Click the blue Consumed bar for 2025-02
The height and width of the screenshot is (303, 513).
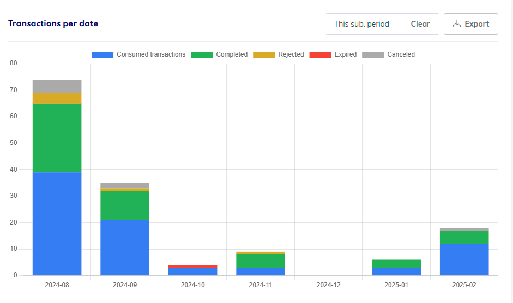click(x=464, y=259)
